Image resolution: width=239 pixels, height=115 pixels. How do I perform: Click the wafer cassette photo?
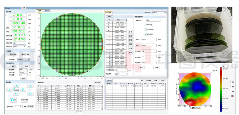(x=202, y=35)
